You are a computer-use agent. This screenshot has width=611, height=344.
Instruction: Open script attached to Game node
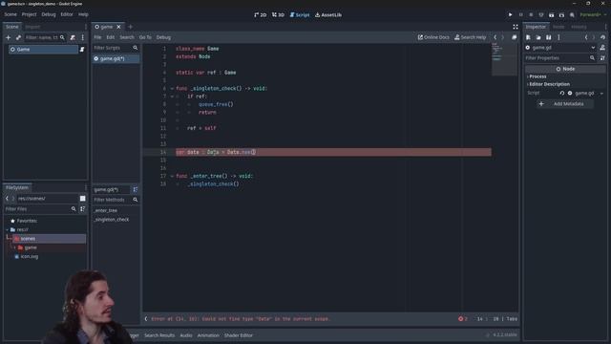click(82, 50)
